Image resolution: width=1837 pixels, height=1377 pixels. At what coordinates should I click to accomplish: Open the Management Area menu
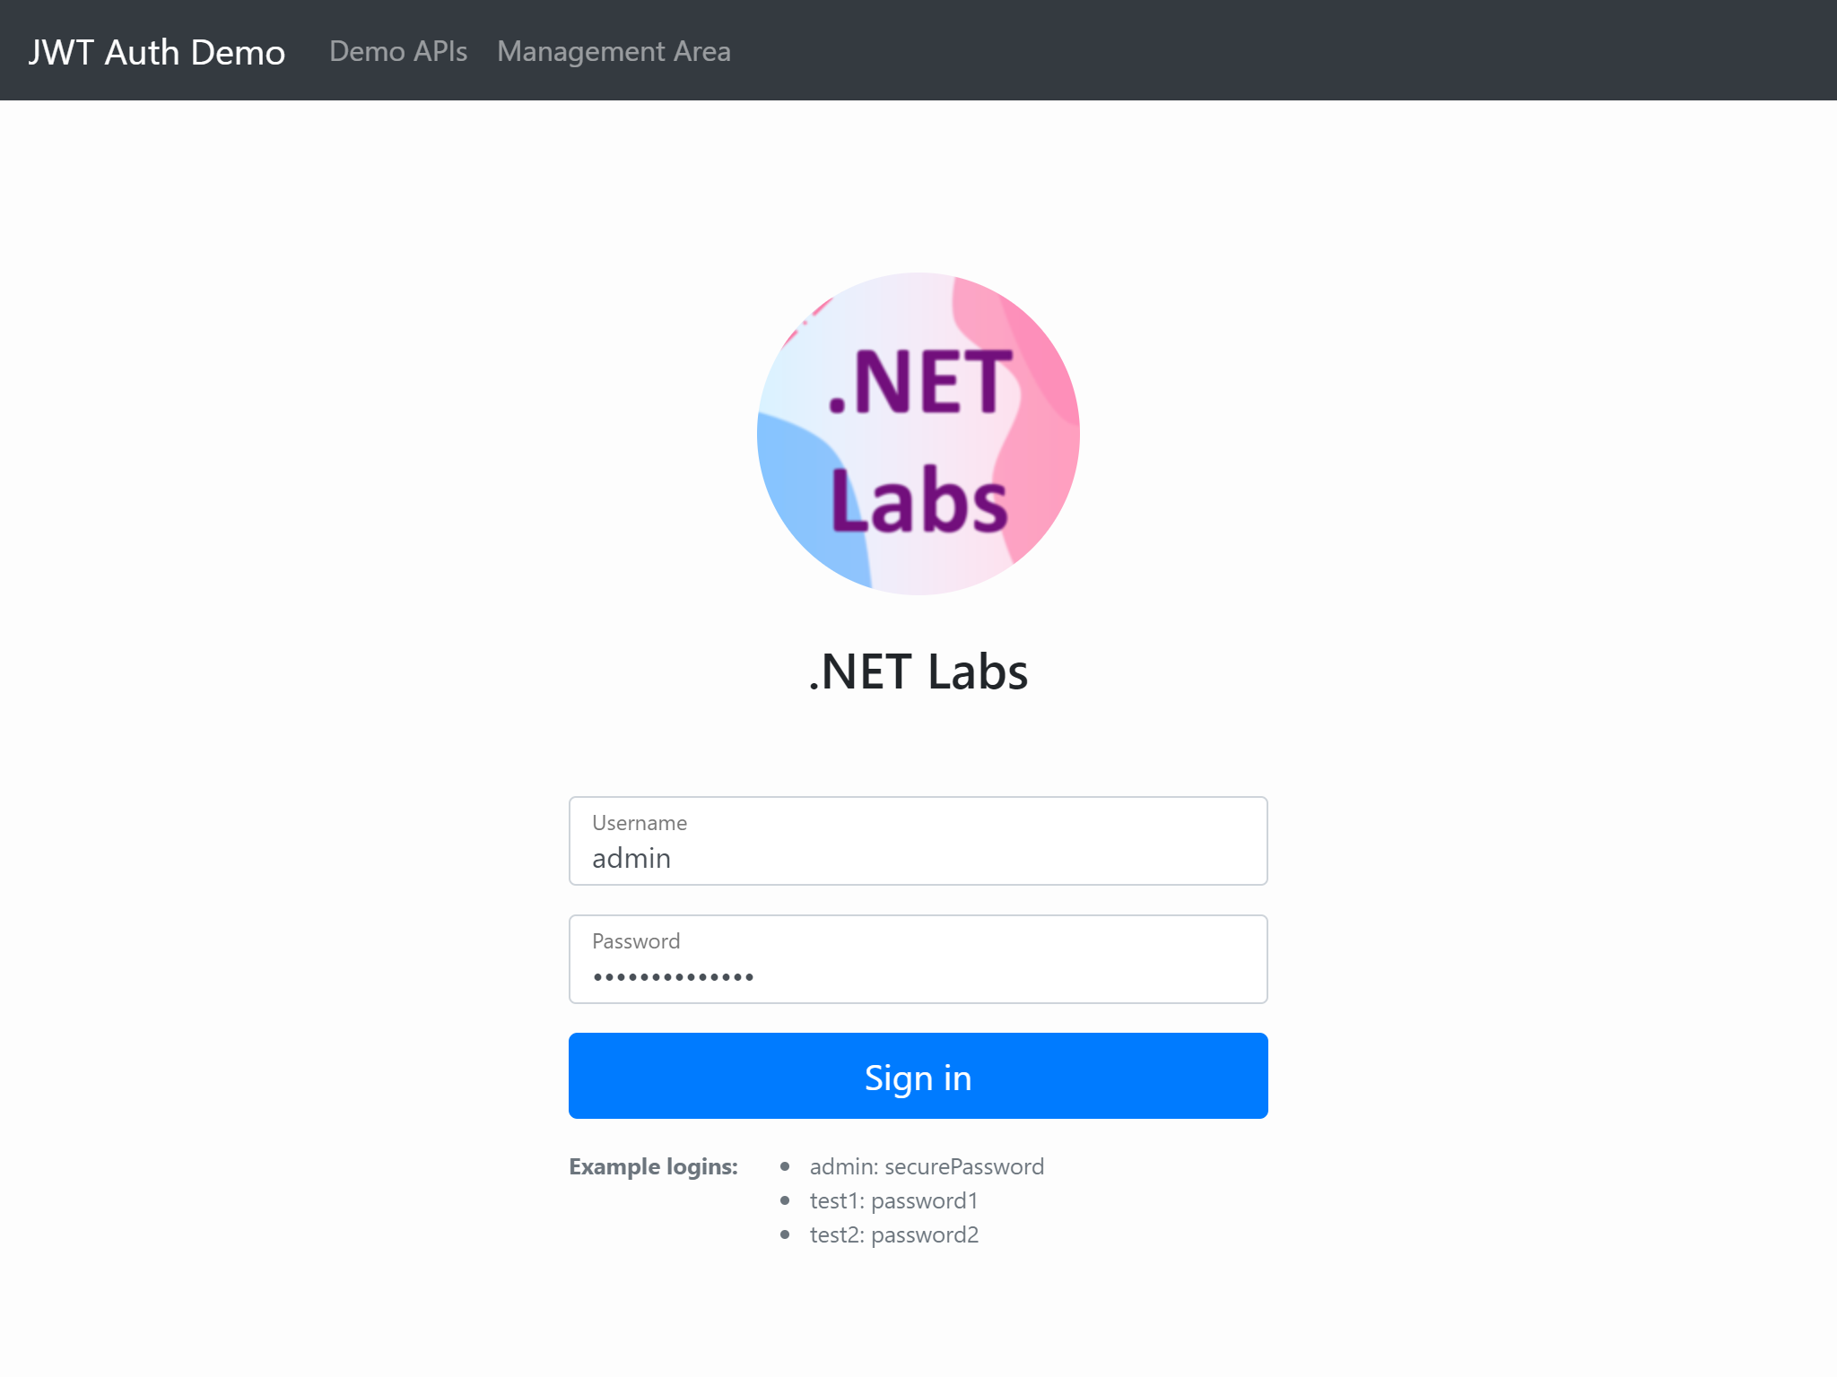coord(614,49)
